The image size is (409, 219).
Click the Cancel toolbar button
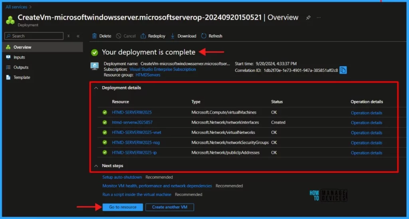pos(126,36)
